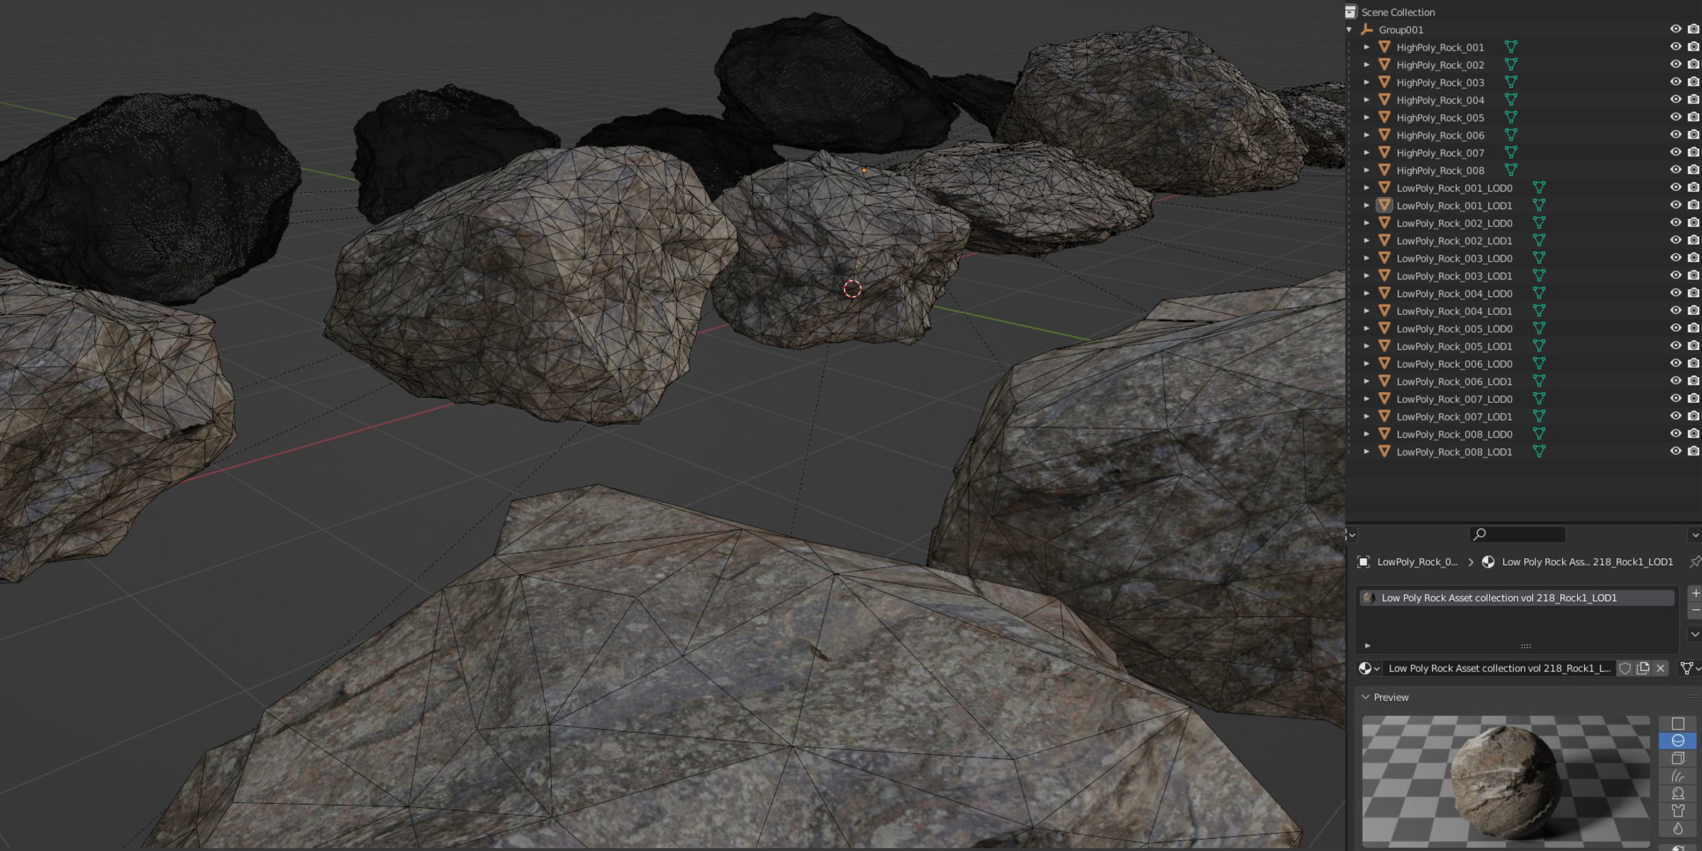The height and width of the screenshot is (851, 1702).
Task: Select LowPoly_Rock_004_LOD1 in outliner
Action: coord(1454,311)
